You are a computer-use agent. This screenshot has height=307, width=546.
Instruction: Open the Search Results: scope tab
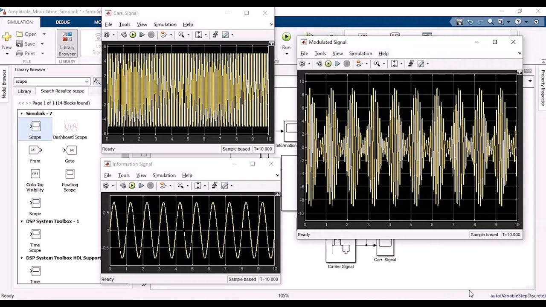(x=62, y=91)
